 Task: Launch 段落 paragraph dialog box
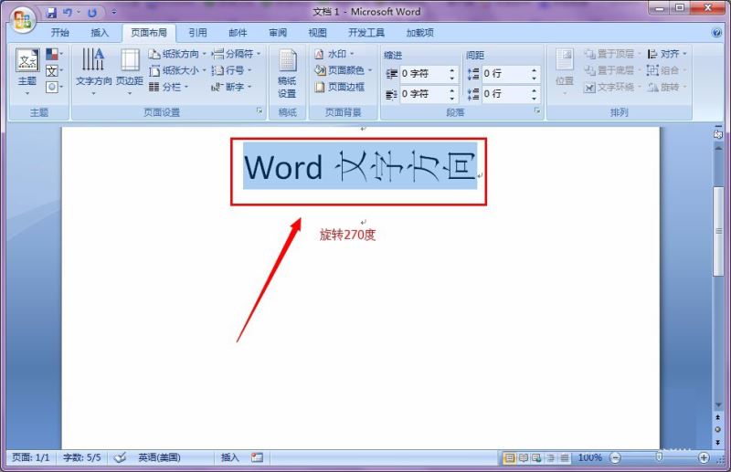[537, 110]
